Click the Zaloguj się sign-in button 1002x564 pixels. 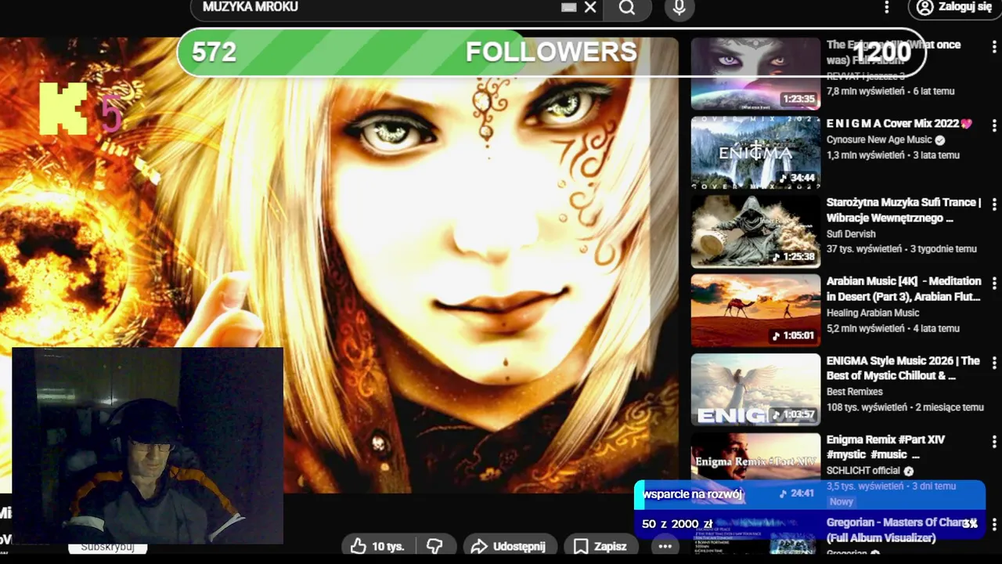pos(955,7)
